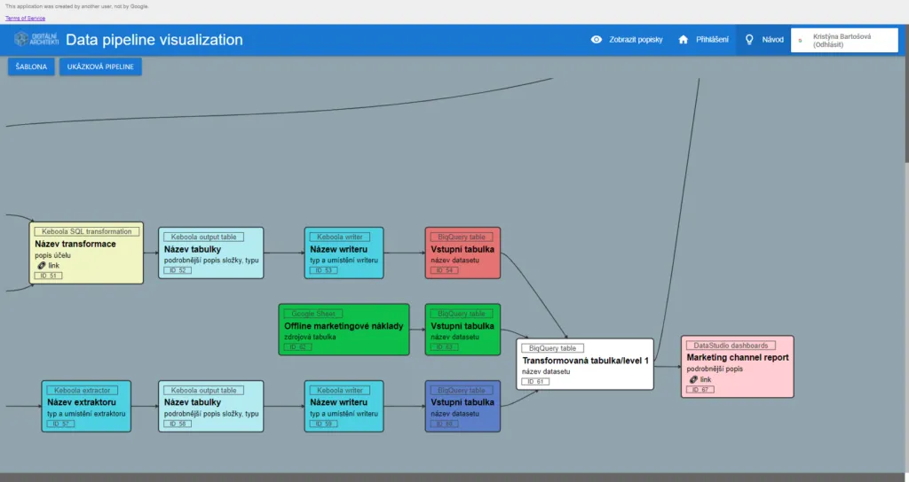909x482 pixels.
Task: Select Název tabulky title above ID 58
Action: coord(193,402)
